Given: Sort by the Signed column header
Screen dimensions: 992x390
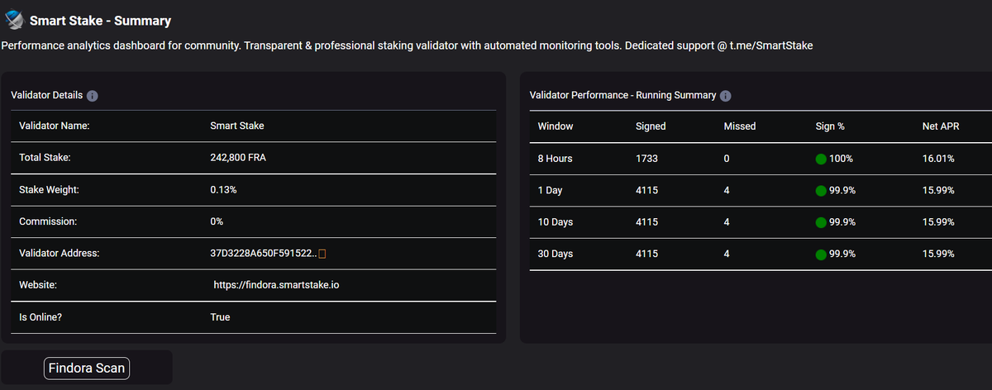Looking at the screenshot, I should [x=651, y=126].
